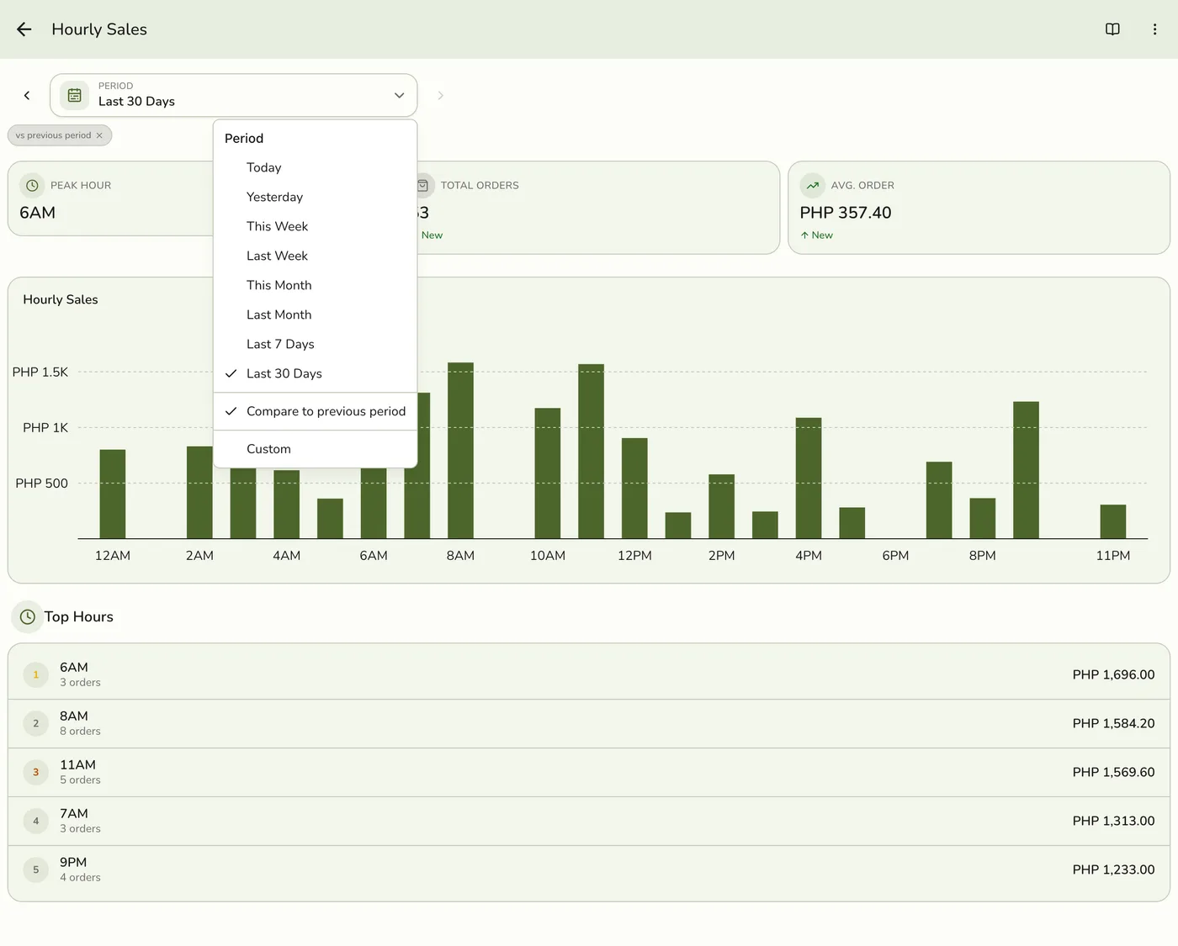The height and width of the screenshot is (946, 1178).
Task: Select Last 7 Days option
Action: pyautogui.click(x=316, y=344)
